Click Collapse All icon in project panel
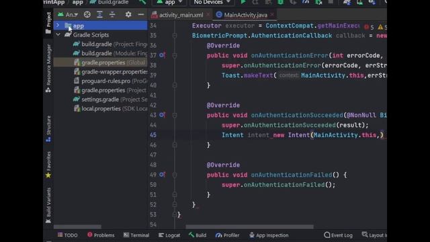The image size is (430, 242). click(x=112, y=15)
